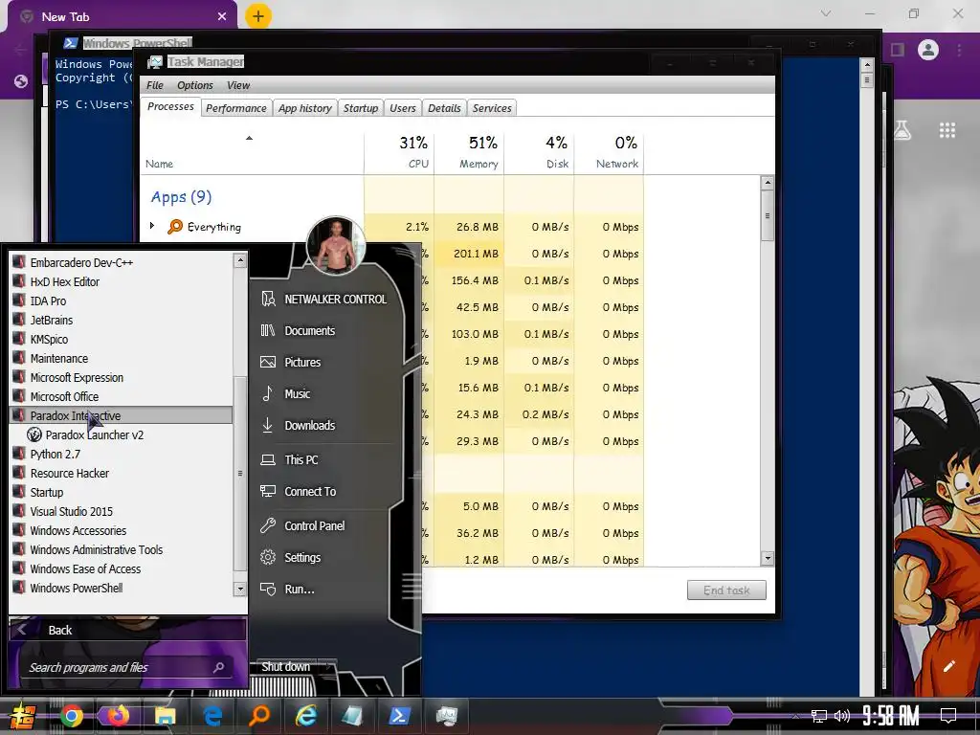
Task: Switch to Task Manager taskbar icon
Action: coord(446,716)
